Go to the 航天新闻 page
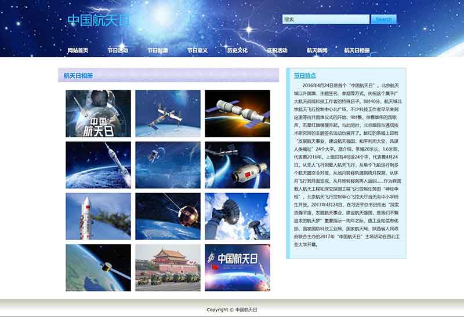The height and width of the screenshot is (317, 464). [x=317, y=50]
